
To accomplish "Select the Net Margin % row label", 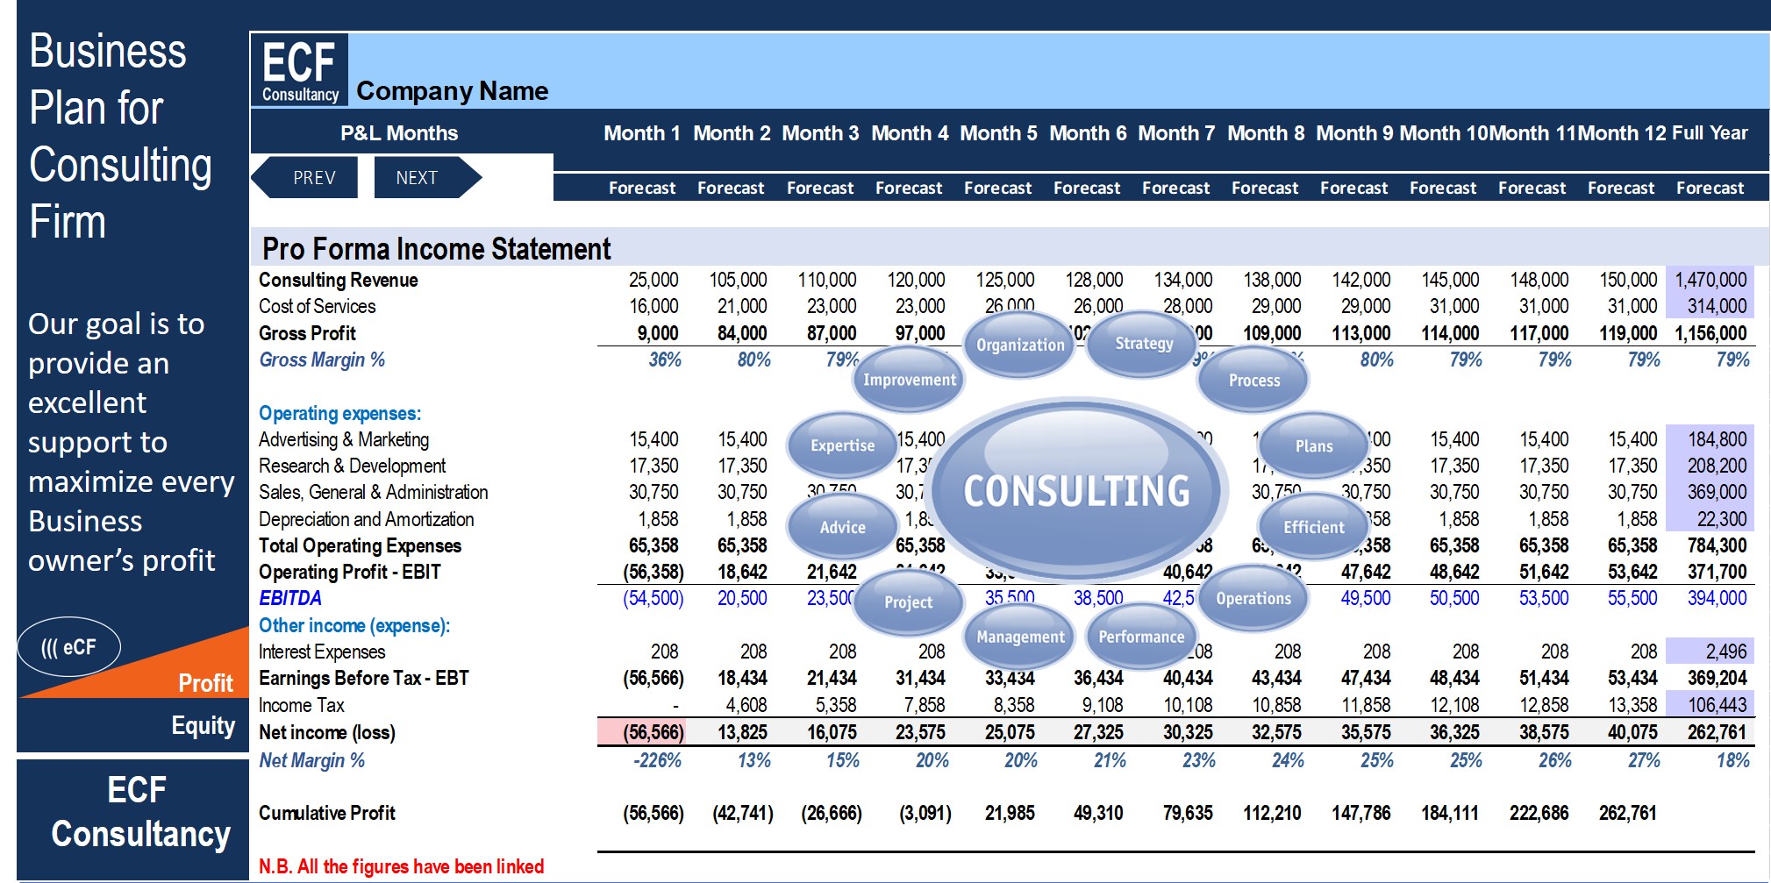I will (311, 760).
